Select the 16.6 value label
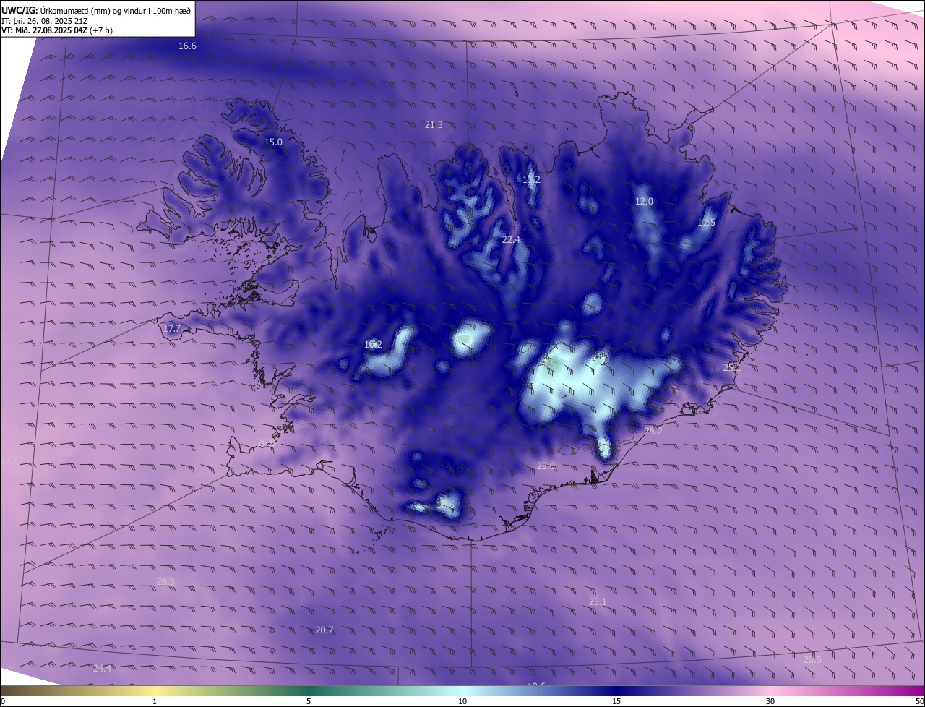925x707 pixels. coord(187,46)
